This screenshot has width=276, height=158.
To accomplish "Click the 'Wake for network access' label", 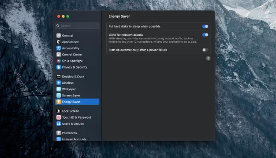I will [x=126, y=35].
